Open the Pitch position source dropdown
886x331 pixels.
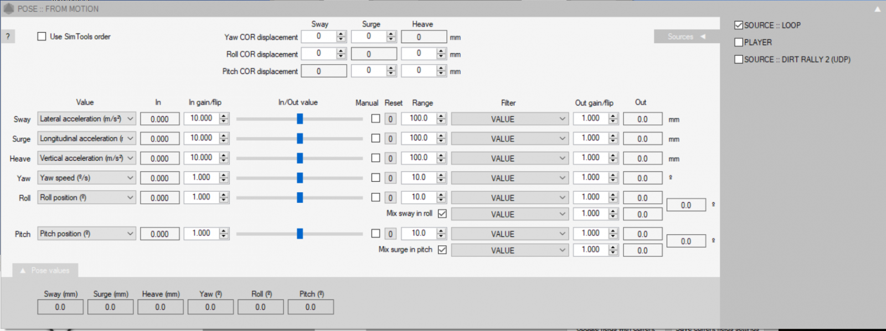point(86,234)
